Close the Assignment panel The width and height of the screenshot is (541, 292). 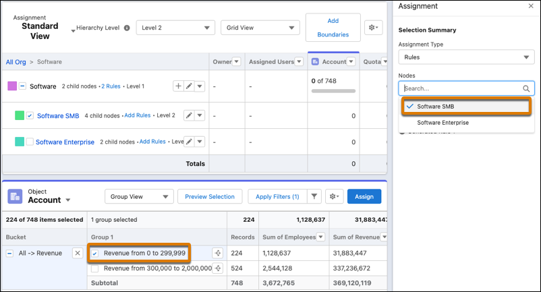pos(531,6)
